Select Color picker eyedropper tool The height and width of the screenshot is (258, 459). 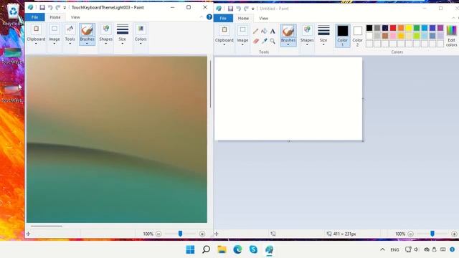pyautogui.click(x=265, y=41)
